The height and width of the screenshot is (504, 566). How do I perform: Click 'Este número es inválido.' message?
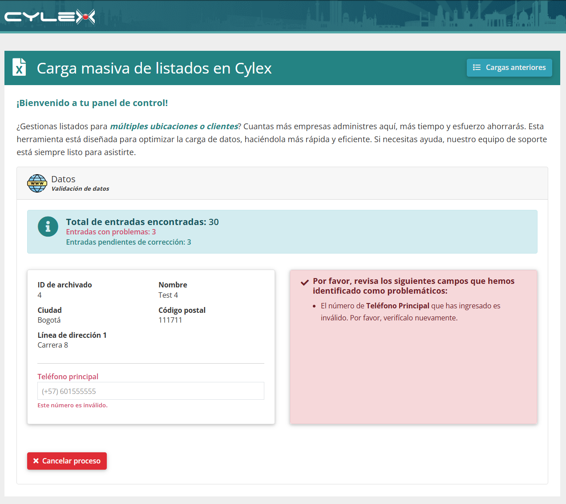73,405
